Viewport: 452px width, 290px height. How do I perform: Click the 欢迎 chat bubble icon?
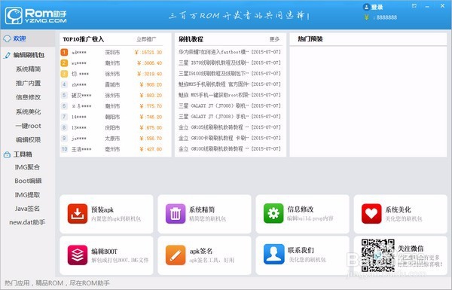(7, 38)
